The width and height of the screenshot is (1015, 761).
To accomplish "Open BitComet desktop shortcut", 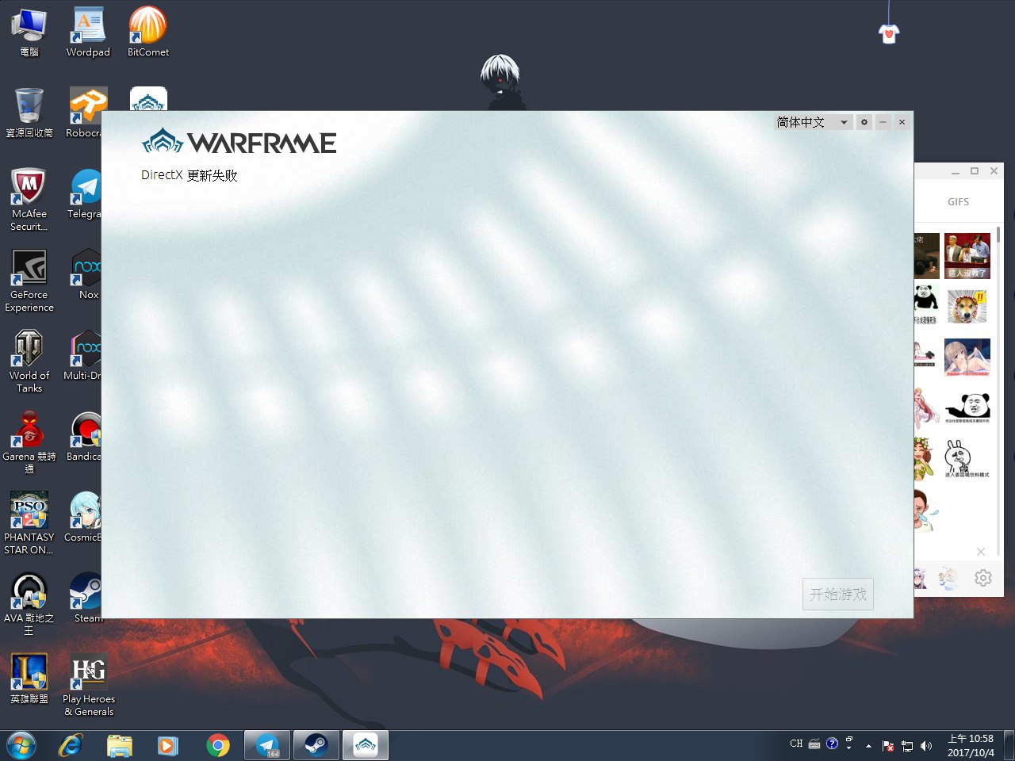I will coord(148,32).
